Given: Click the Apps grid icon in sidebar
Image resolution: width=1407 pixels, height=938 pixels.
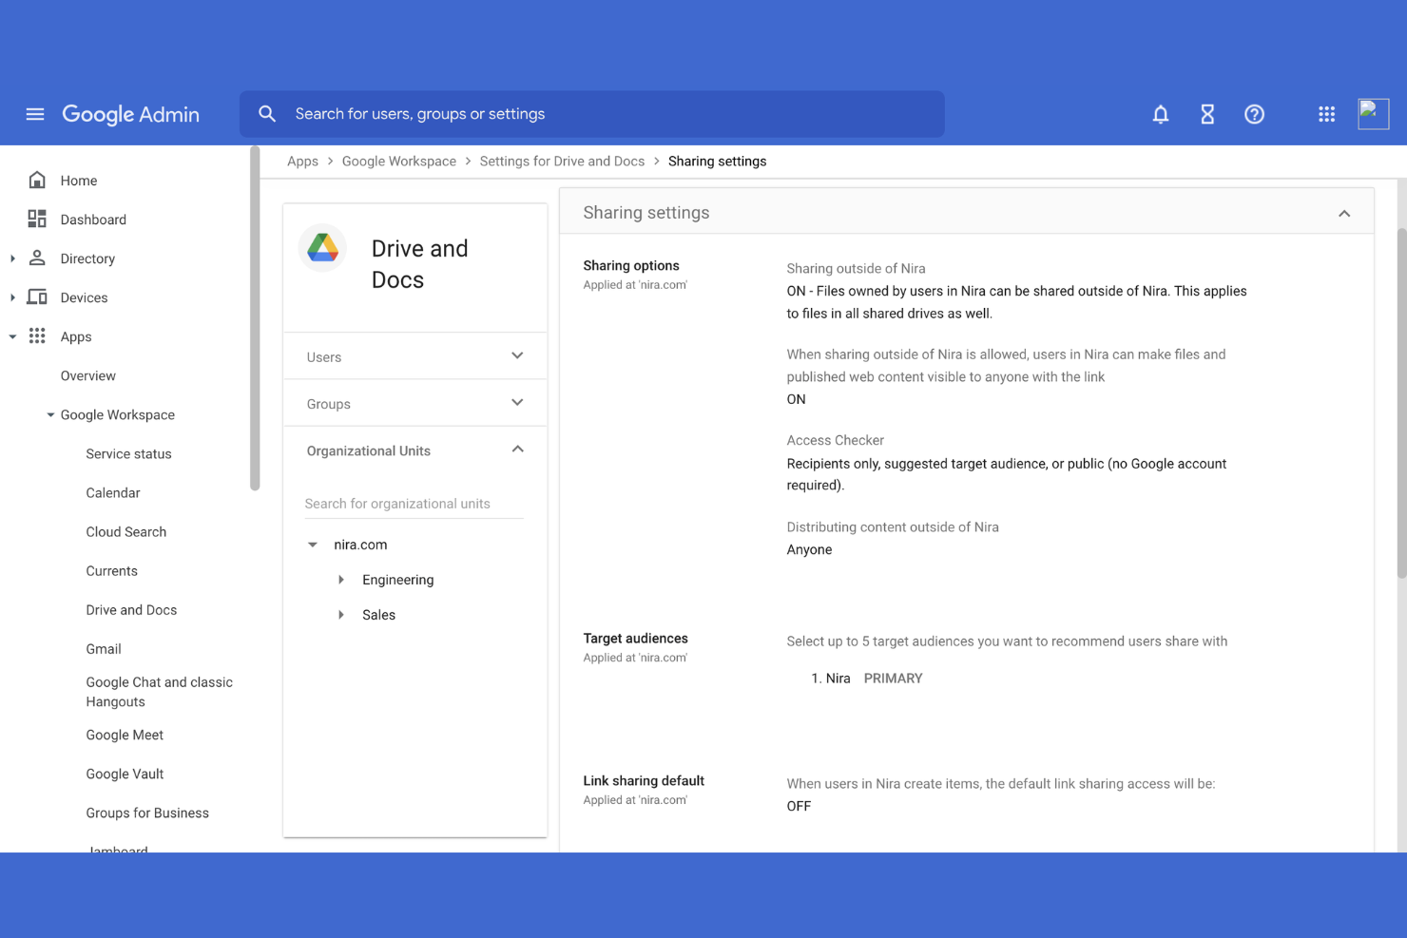Looking at the screenshot, I should [x=37, y=335].
